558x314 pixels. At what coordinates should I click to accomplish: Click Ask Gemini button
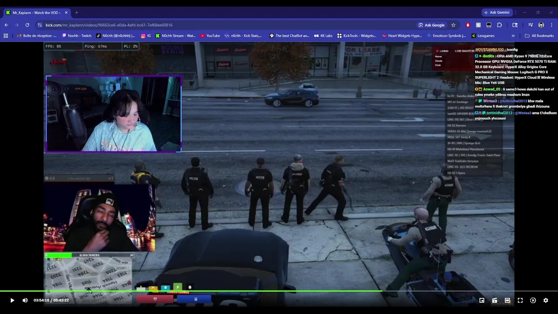point(497,12)
